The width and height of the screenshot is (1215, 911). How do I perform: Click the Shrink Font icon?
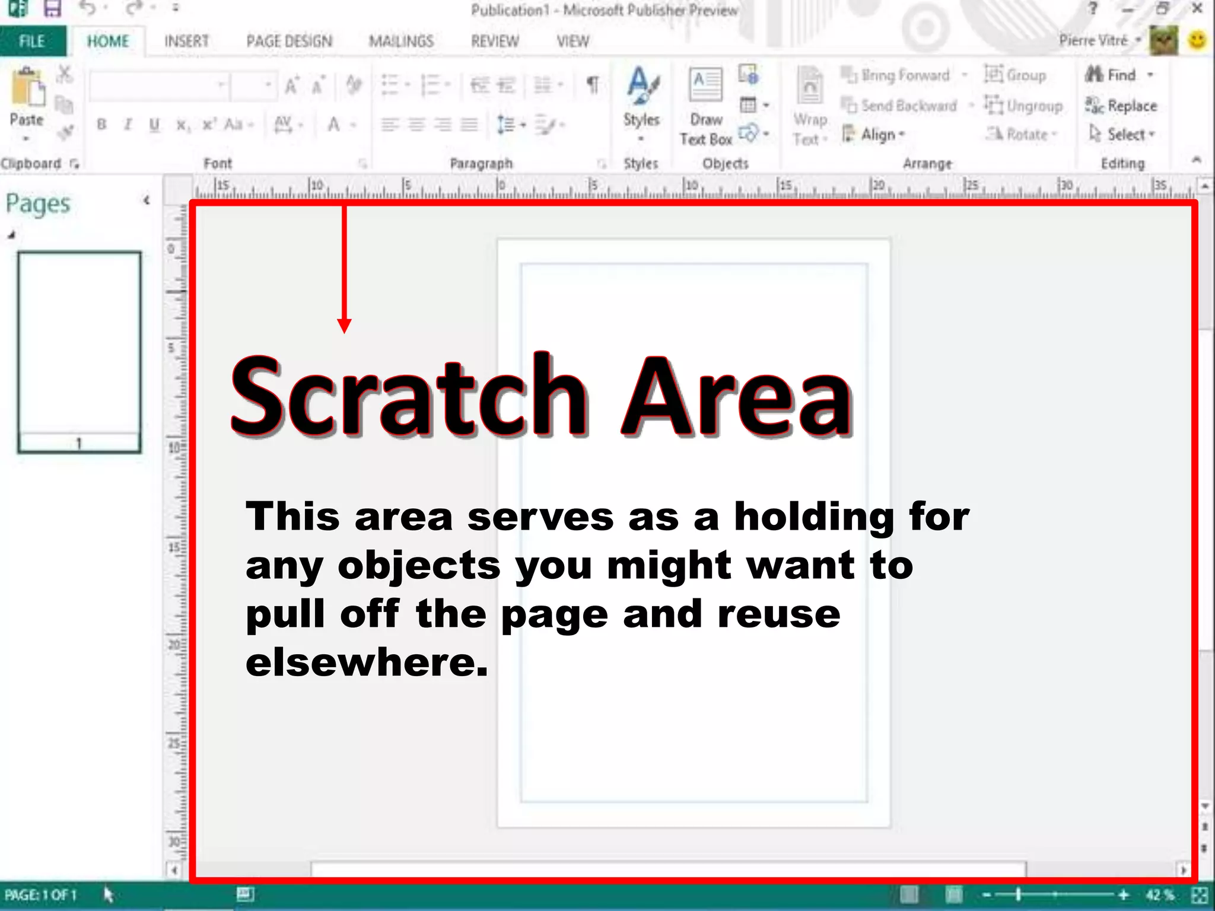(319, 85)
